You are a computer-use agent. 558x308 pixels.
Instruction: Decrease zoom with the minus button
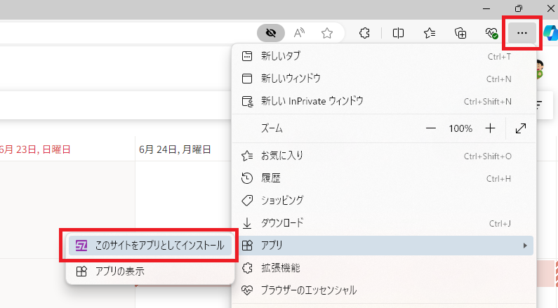430,128
